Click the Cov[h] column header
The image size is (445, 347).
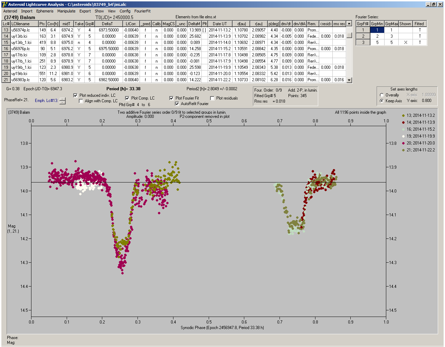[x=53, y=24]
